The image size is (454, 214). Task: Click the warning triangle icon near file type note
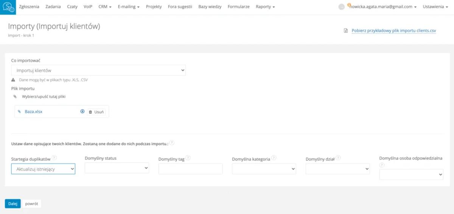click(13, 80)
